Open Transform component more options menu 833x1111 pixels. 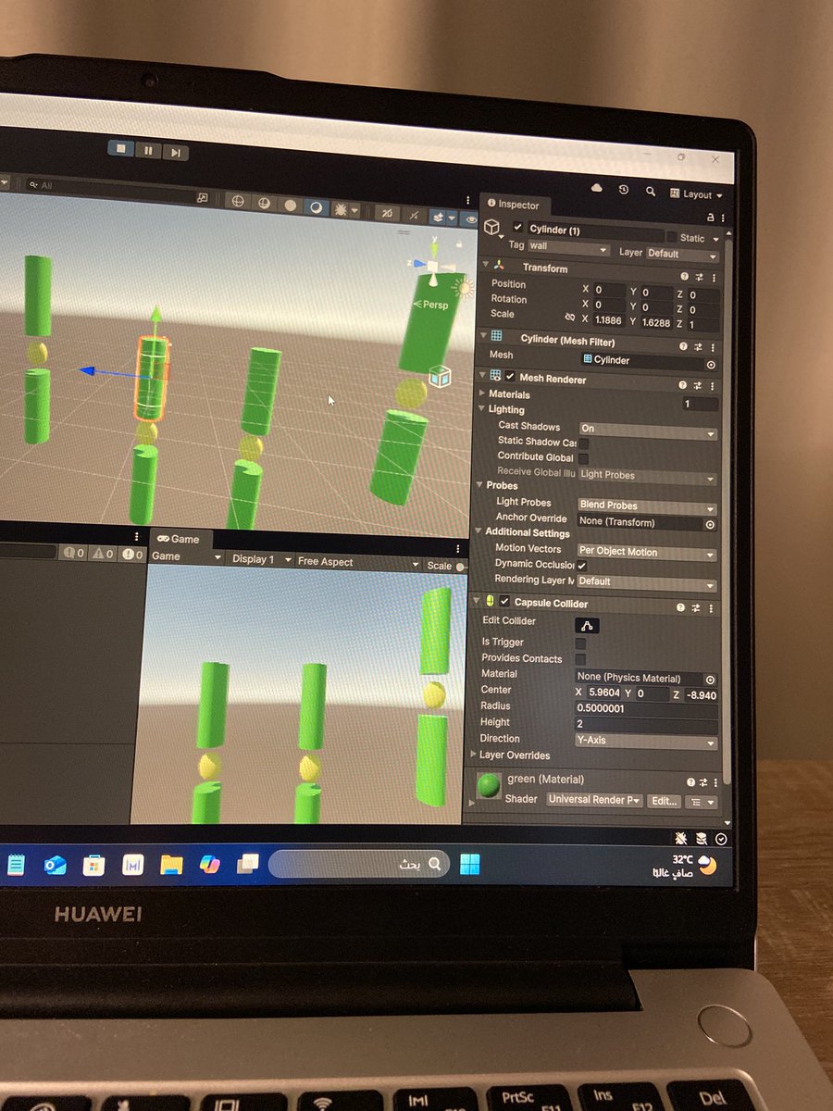[714, 278]
